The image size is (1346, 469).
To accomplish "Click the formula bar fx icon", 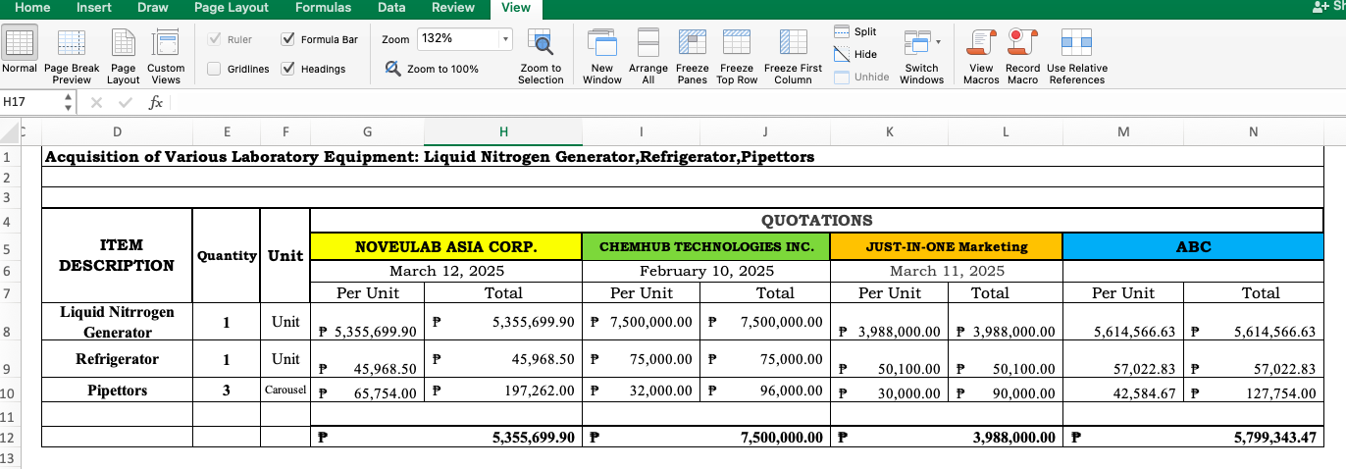I will pos(156,102).
